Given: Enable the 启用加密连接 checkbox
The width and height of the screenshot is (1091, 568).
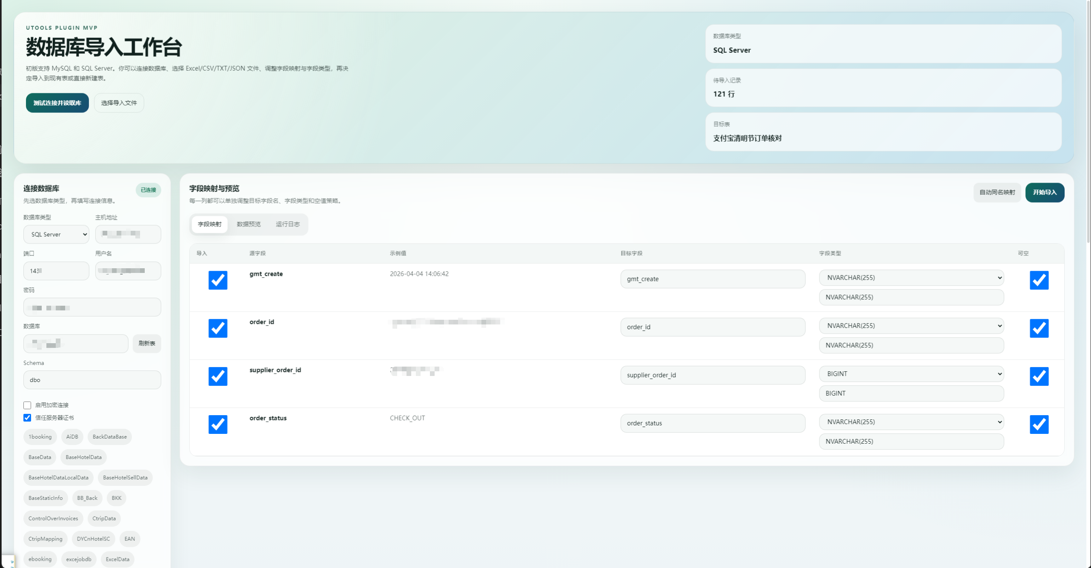Looking at the screenshot, I should 27,405.
